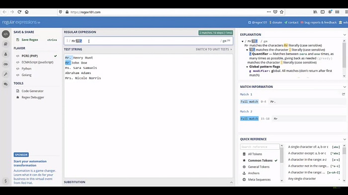
Task: Click the browser forward arrow
Action: 12,12
